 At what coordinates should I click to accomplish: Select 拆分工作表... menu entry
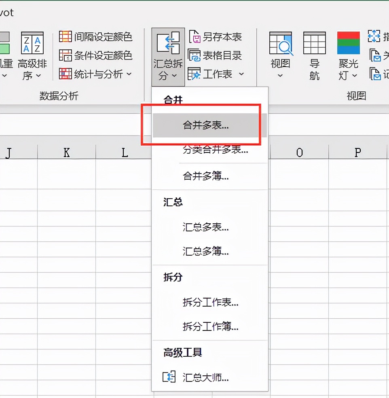coord(209,302)
